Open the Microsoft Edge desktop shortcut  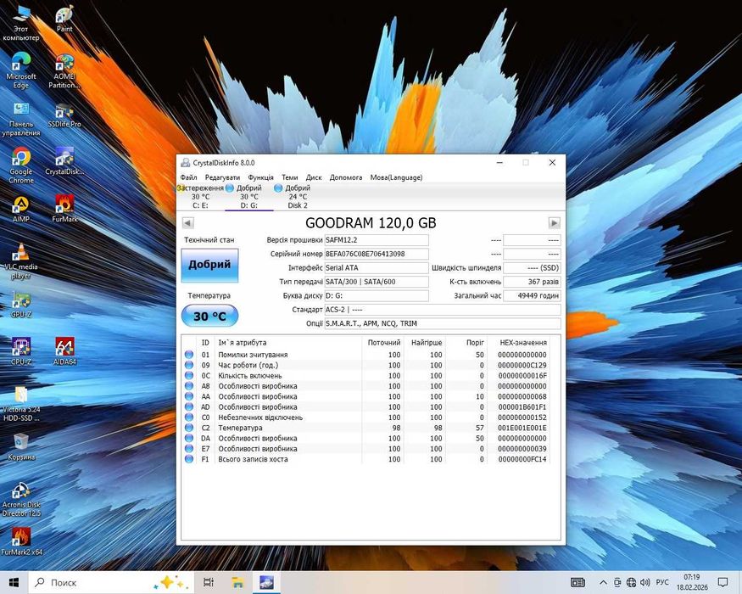[x=21, y=71]
